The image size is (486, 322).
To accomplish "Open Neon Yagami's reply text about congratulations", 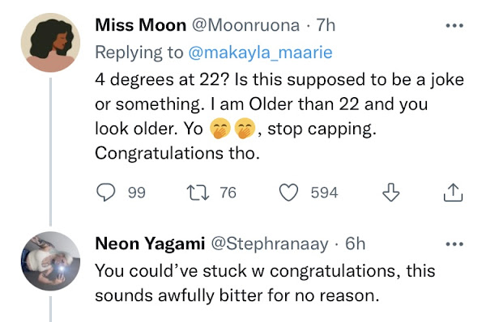I will coord(265,283).
